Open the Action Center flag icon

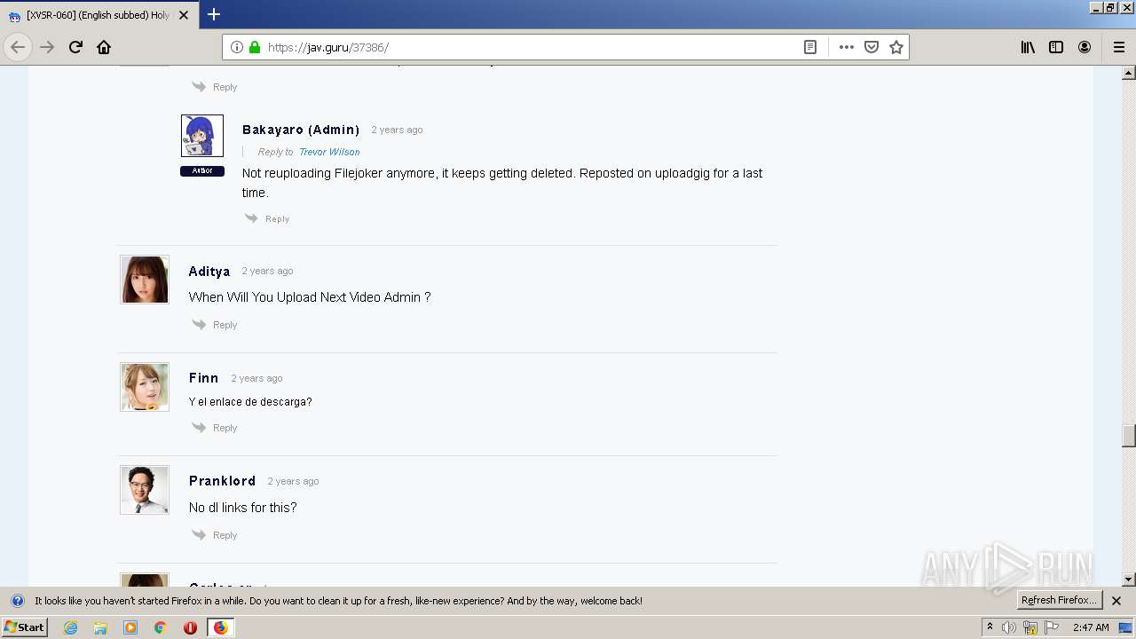(x=1052, y=627)
